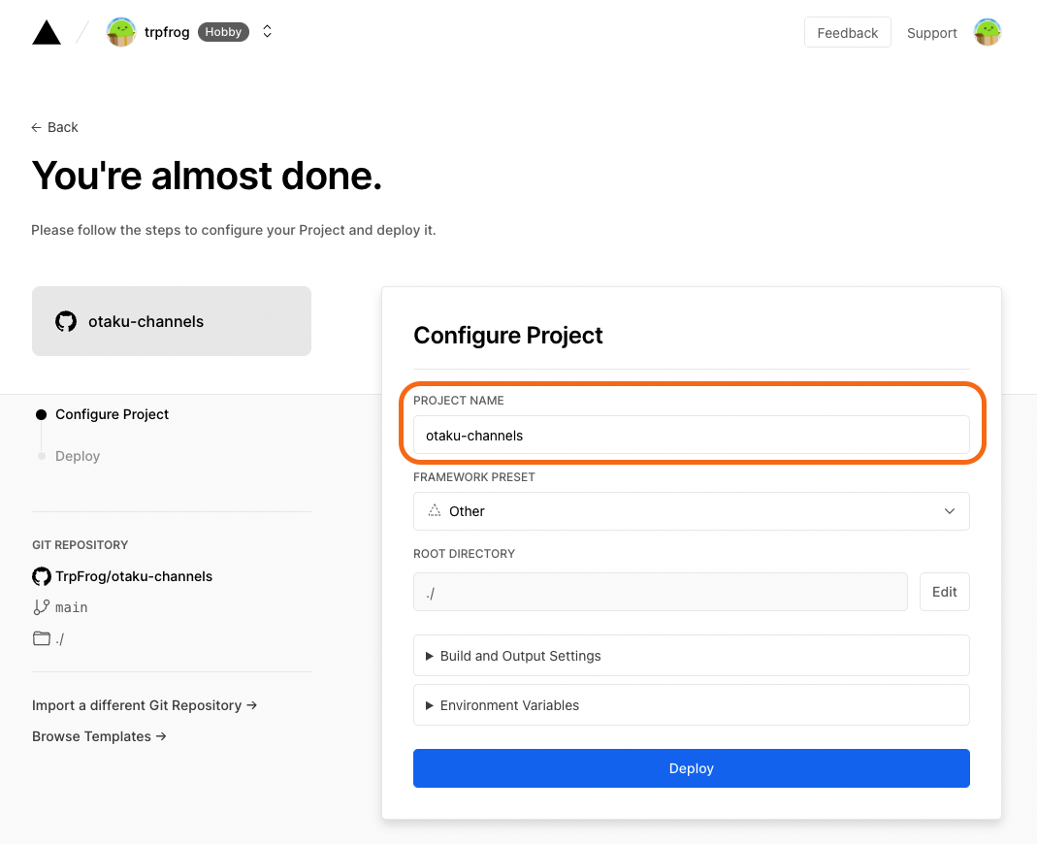Screen dimensions: 1037x844
Task: Click GitHub icon beside TrpFrog/otaku-channels
Action: (42, 576)
